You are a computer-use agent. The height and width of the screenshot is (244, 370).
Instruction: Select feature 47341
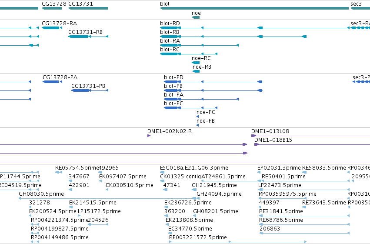(166, 190)
